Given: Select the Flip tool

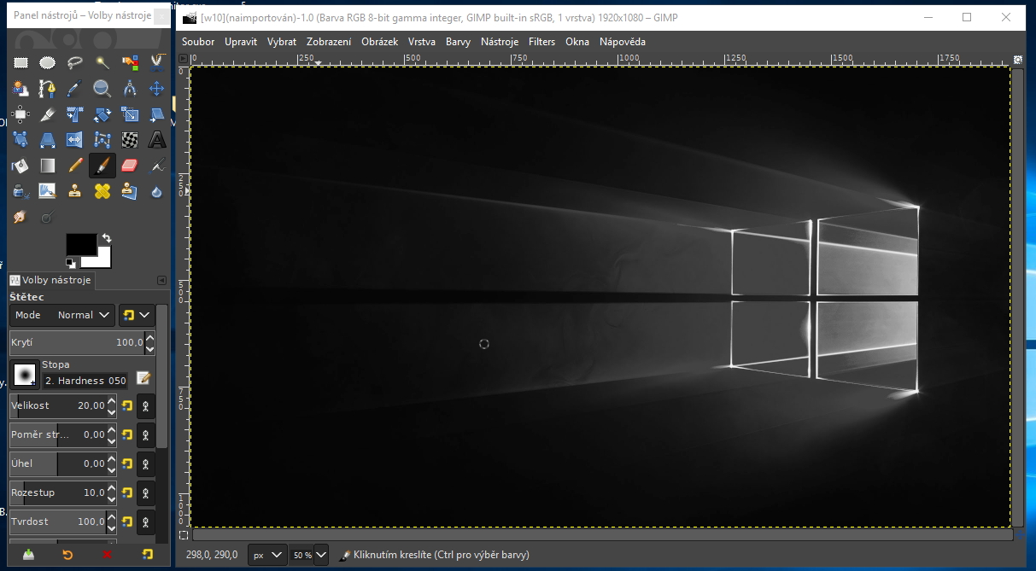Looking at the screenshot, I should pos(75,139).
